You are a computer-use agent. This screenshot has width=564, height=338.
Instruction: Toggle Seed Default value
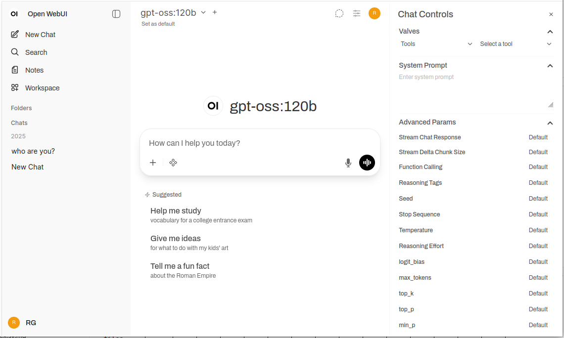pyautogui.click(x=538, y=199)
